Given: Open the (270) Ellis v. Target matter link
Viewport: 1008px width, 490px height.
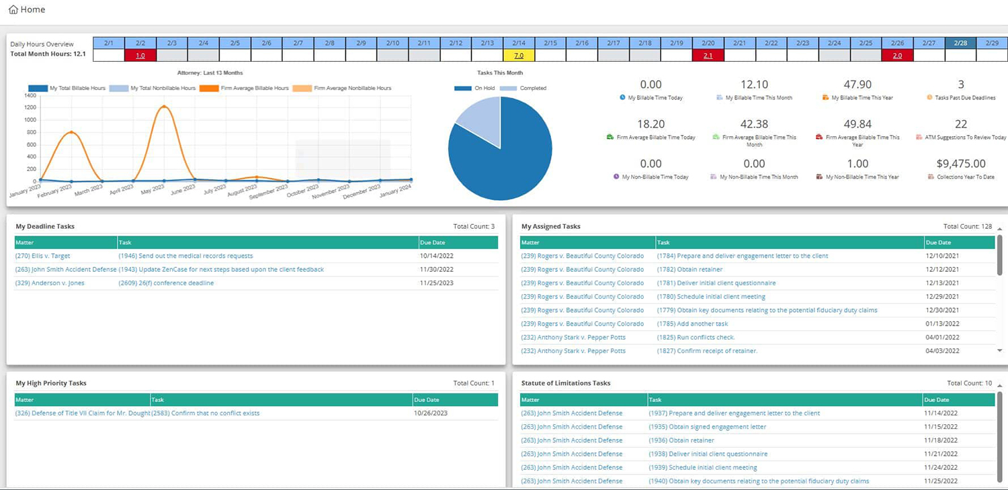Looking at the screenshot, I should 42,256.
